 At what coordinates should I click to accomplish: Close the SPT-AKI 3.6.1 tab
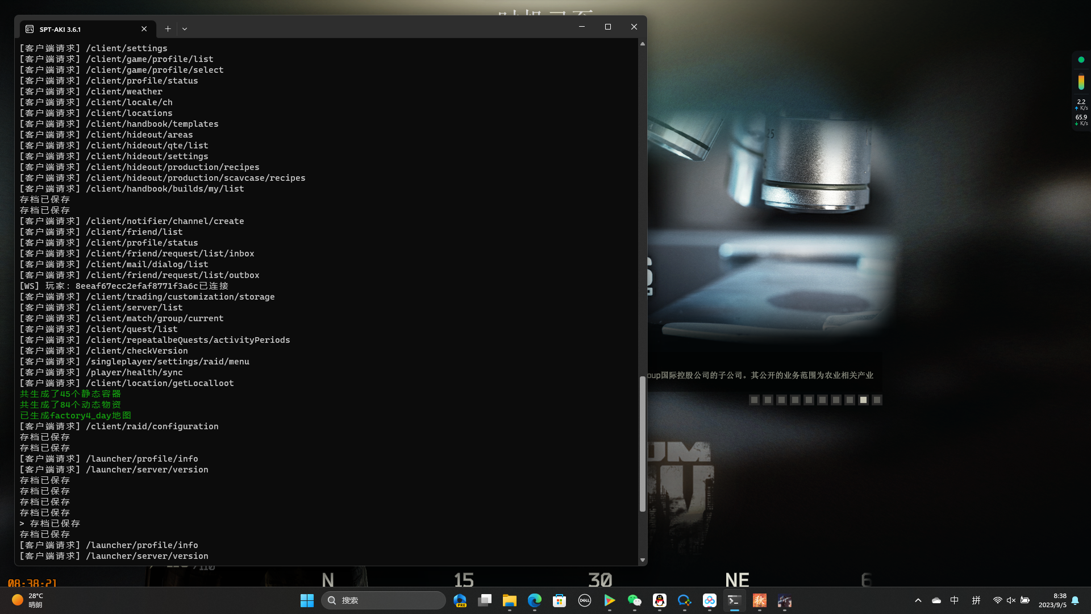tap(144, 28)
